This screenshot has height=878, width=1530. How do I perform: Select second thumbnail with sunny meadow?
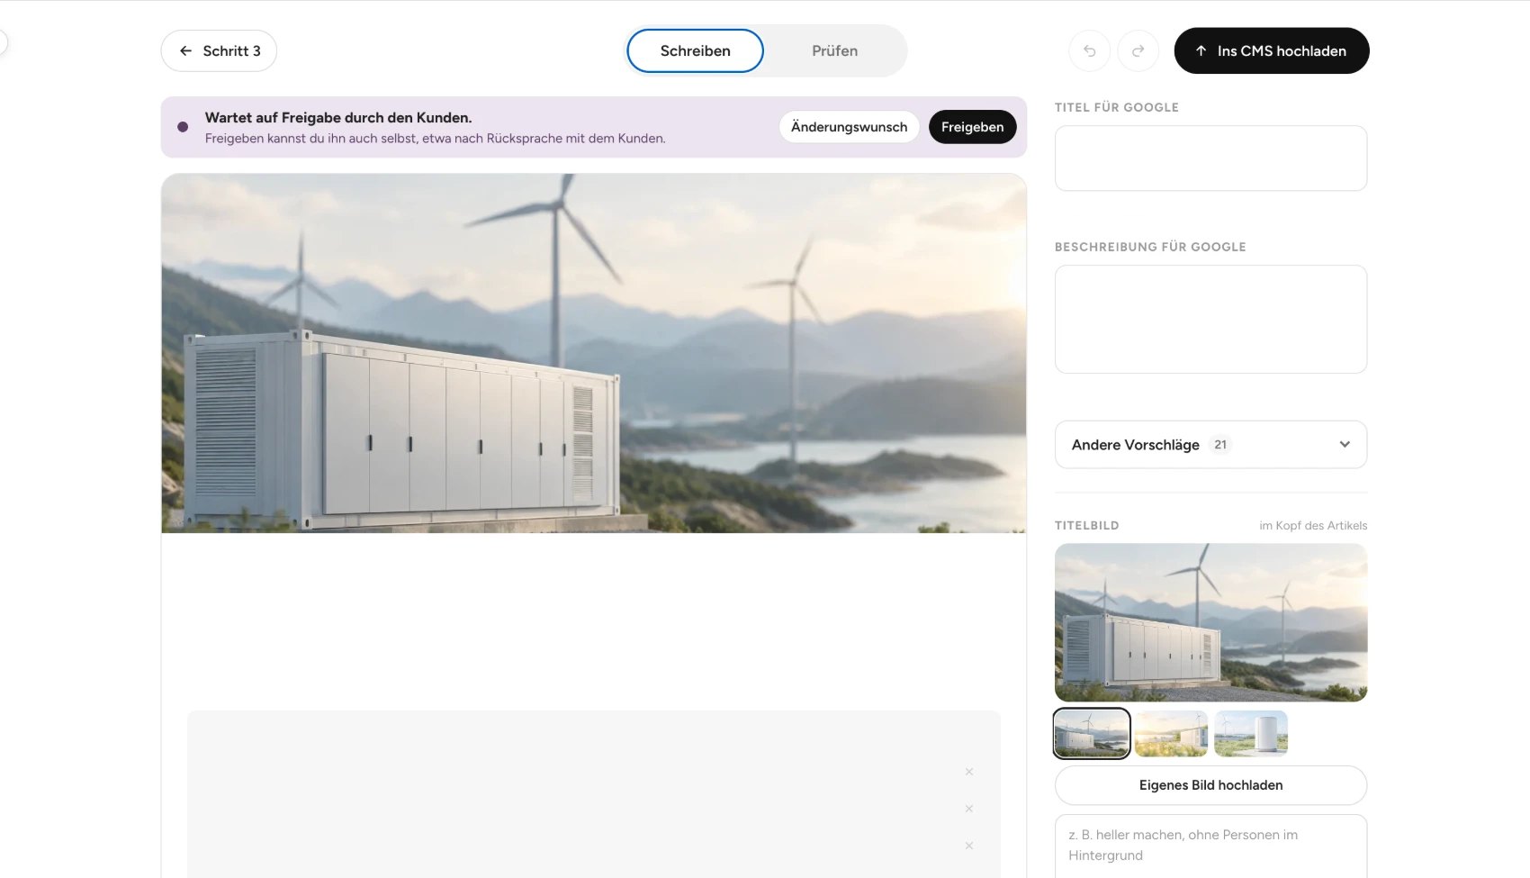[1171, 733]
